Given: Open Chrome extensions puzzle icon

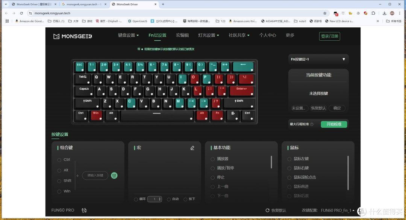Looking at the screenshot, I should (373, 13).
